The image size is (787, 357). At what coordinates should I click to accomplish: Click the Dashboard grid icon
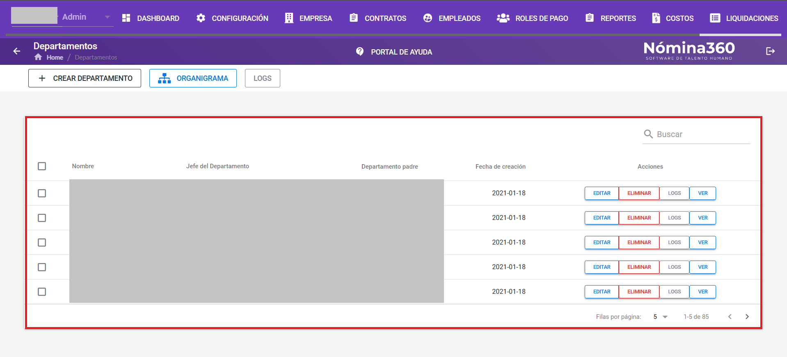click(126, 18)
